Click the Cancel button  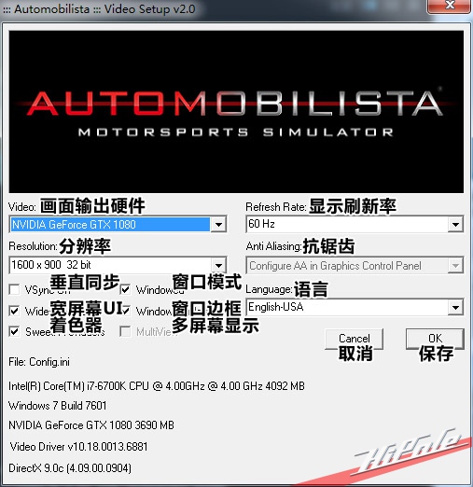[355, 339]
